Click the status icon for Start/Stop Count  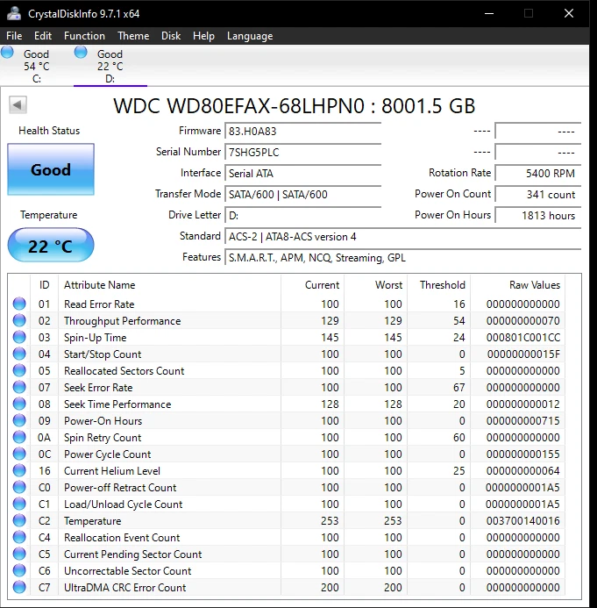pos(19,354)
